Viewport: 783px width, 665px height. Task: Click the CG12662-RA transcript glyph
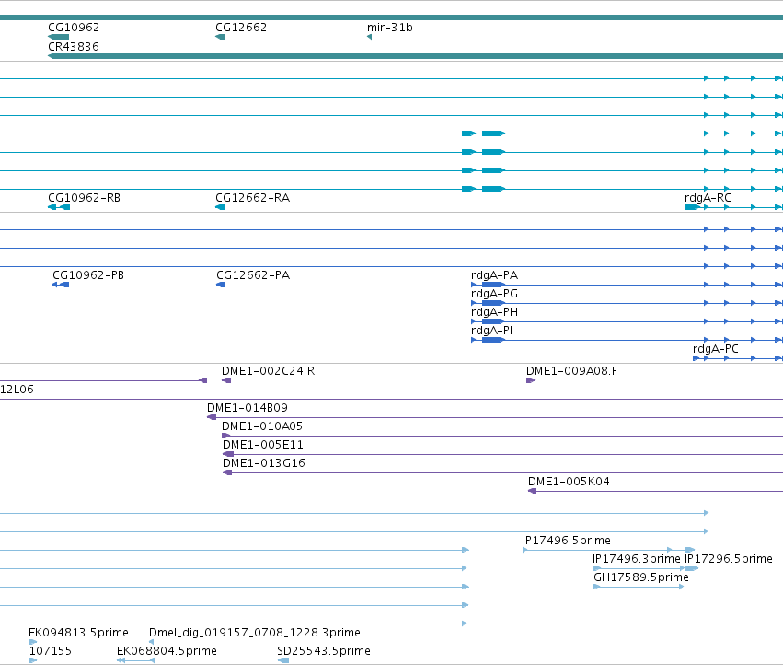pyautogui.click(x=220, y=207)
